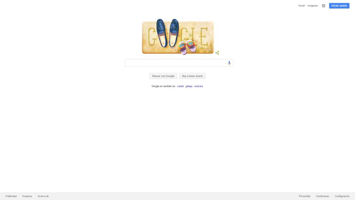Click the Voy a tener suerte button
The width and height of the screenshot is (355, 200).
click(192, 76)
